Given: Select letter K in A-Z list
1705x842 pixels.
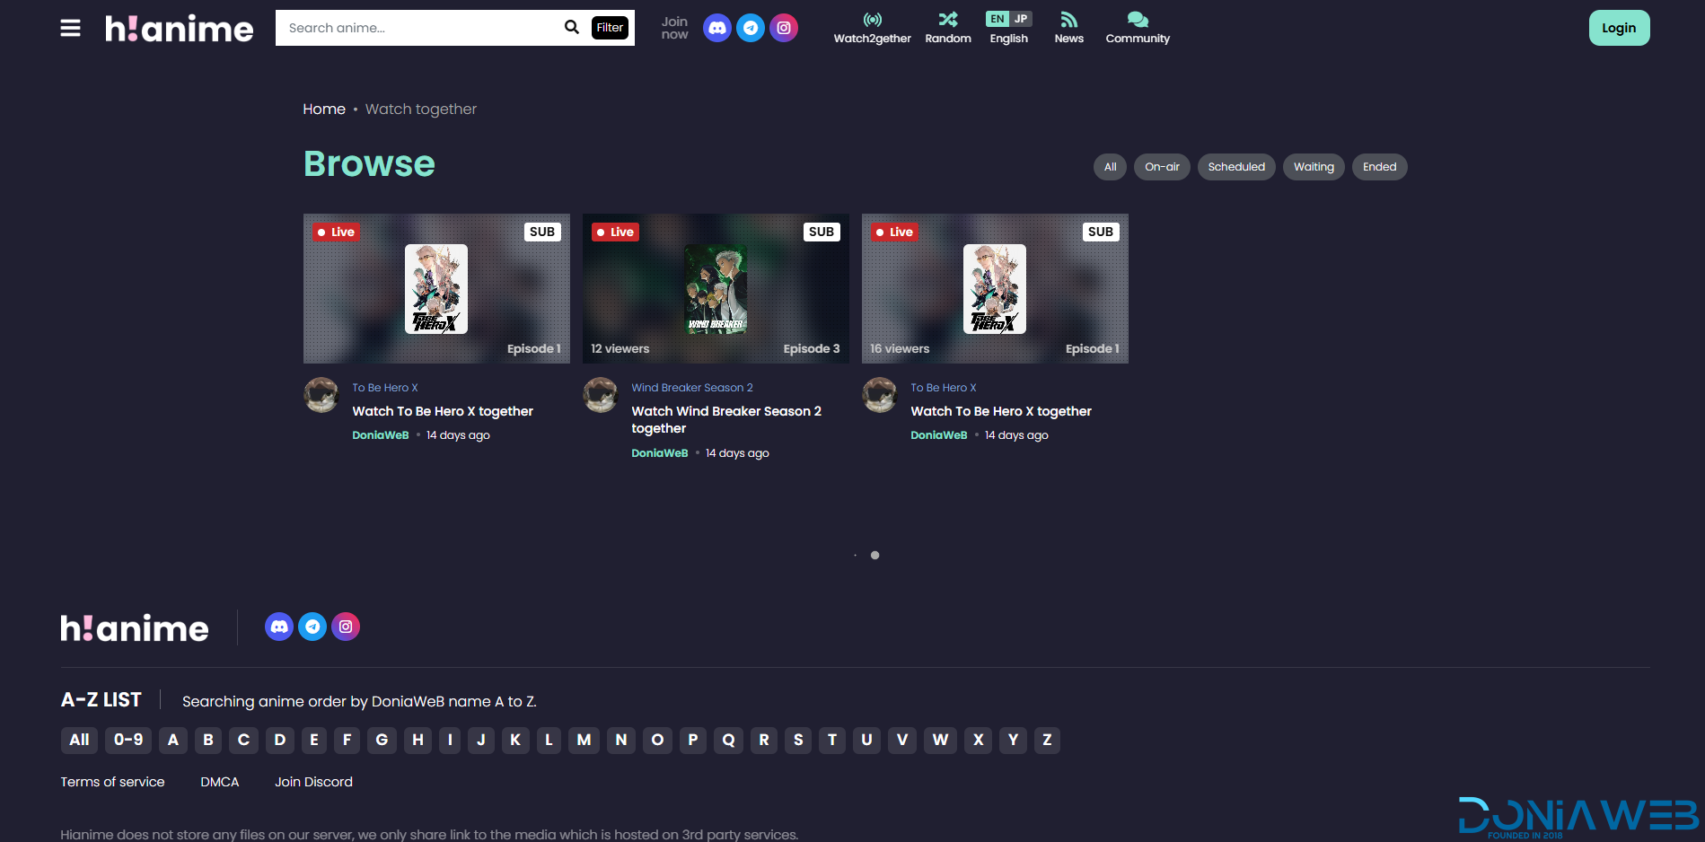Looking at the screenshot, I should pyautogui.click(x=515, y=740).
